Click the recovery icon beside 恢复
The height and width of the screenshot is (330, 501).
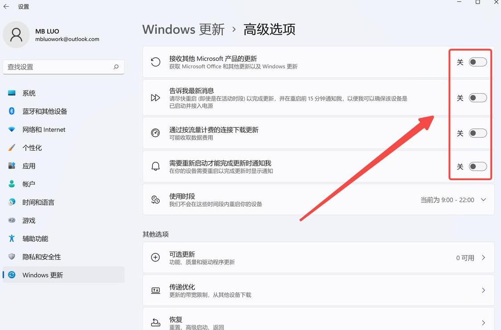[x=156, y=322]
